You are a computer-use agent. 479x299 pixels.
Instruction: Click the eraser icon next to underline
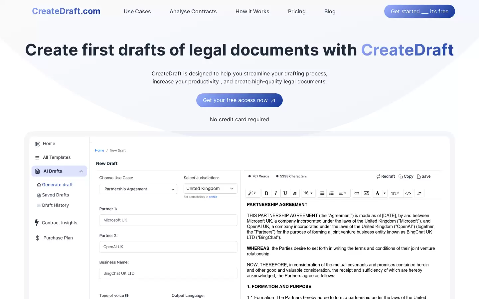click(295, 193)
